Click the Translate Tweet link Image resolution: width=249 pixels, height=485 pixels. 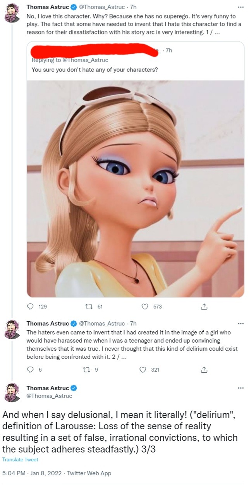tap(20, 459)
